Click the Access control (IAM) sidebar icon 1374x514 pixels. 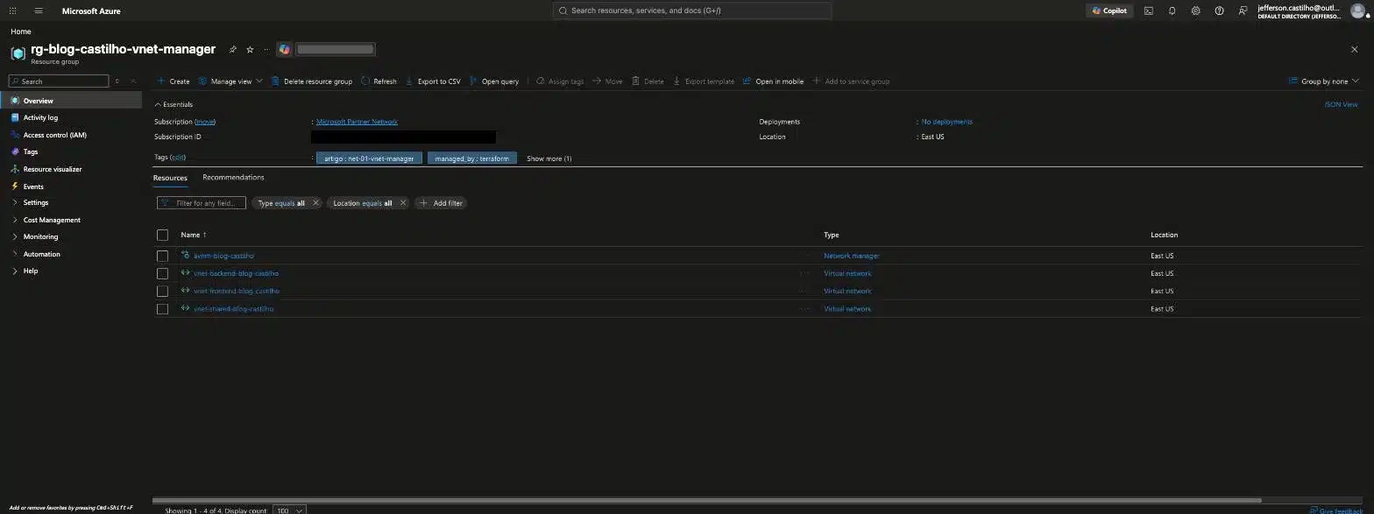click(x=15, y=135)
